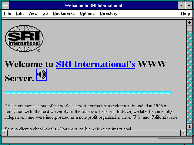Click the vertical scrollbar track below the thumb

[x=189, y=78]
